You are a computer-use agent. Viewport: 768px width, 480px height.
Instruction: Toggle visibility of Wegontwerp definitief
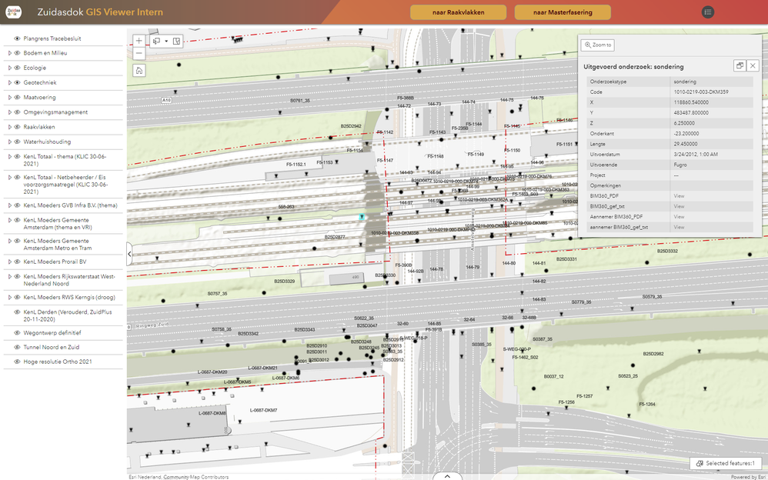coord(17,332)
